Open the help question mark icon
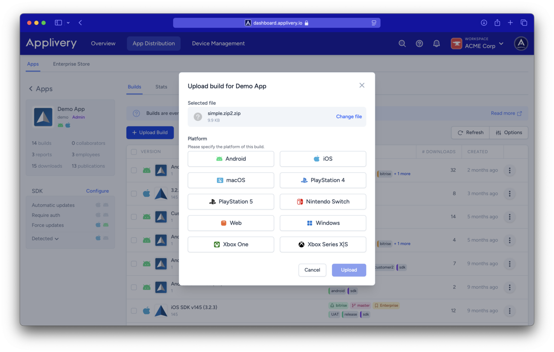The image size is (554, 352). 419,44
